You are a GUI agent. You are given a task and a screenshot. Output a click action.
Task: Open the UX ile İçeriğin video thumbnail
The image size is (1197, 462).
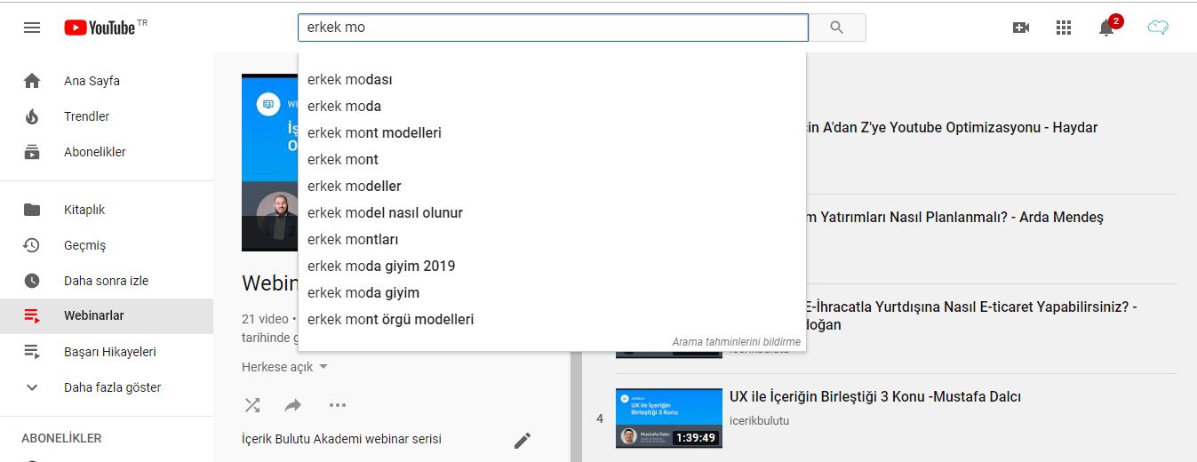668,418
